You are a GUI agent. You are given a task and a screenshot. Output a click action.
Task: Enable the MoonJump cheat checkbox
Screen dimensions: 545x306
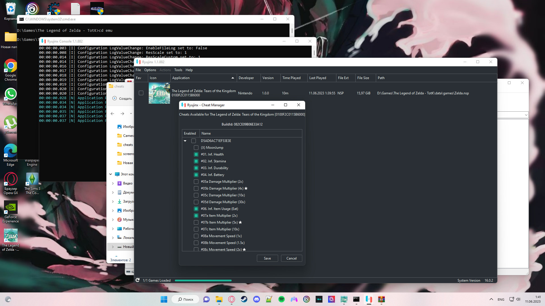pos(196,148)
